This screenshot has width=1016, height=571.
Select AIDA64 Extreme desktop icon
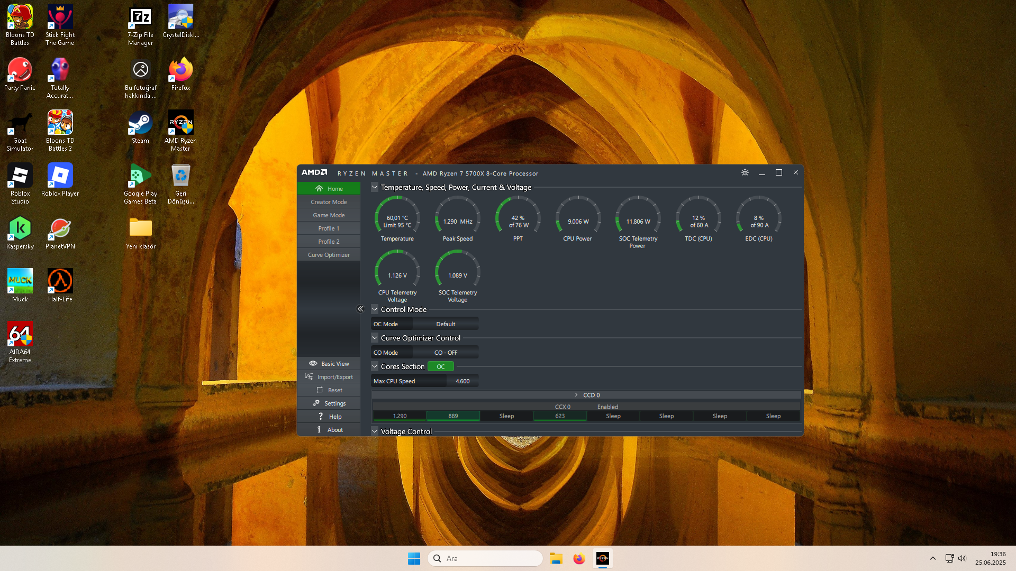pos(20,342)
